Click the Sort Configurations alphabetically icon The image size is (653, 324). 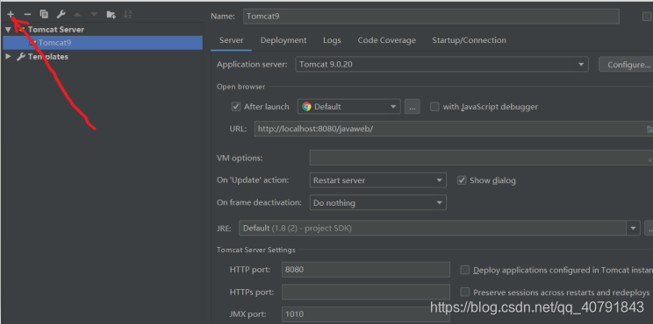[127, 15]
